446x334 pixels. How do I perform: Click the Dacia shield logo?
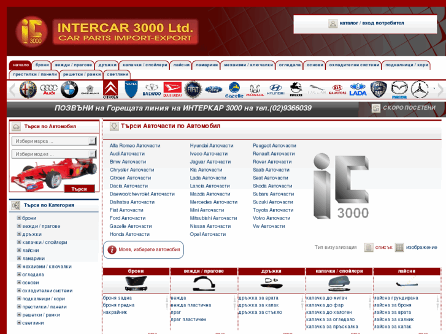[131, 89]
